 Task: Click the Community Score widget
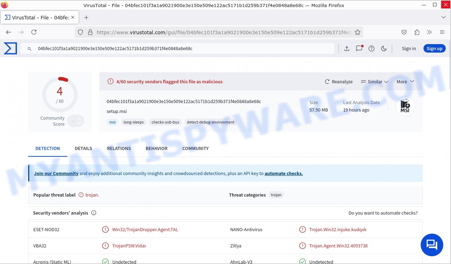62,121
